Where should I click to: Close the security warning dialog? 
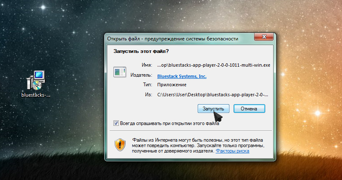(264, 37)
